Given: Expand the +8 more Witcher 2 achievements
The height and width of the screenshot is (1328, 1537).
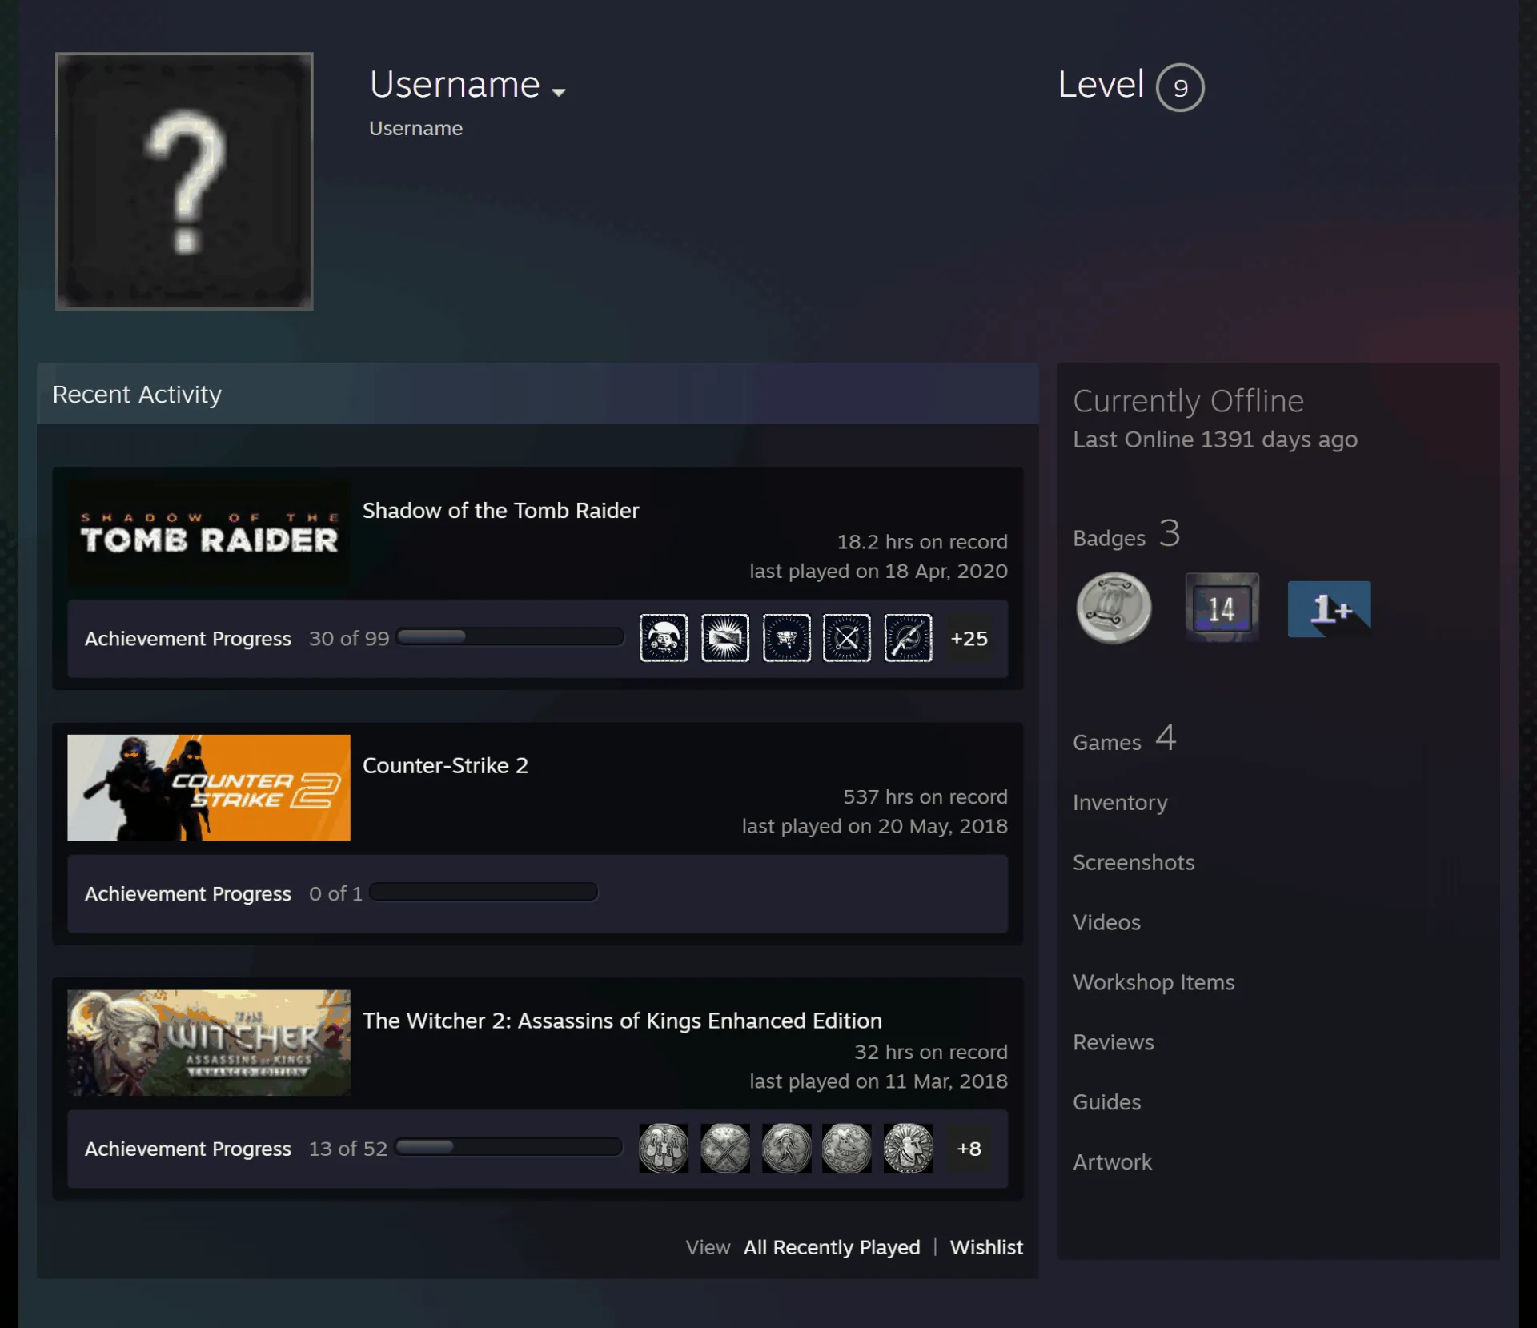Looking at the screenshot, I should pos(969,1149).
